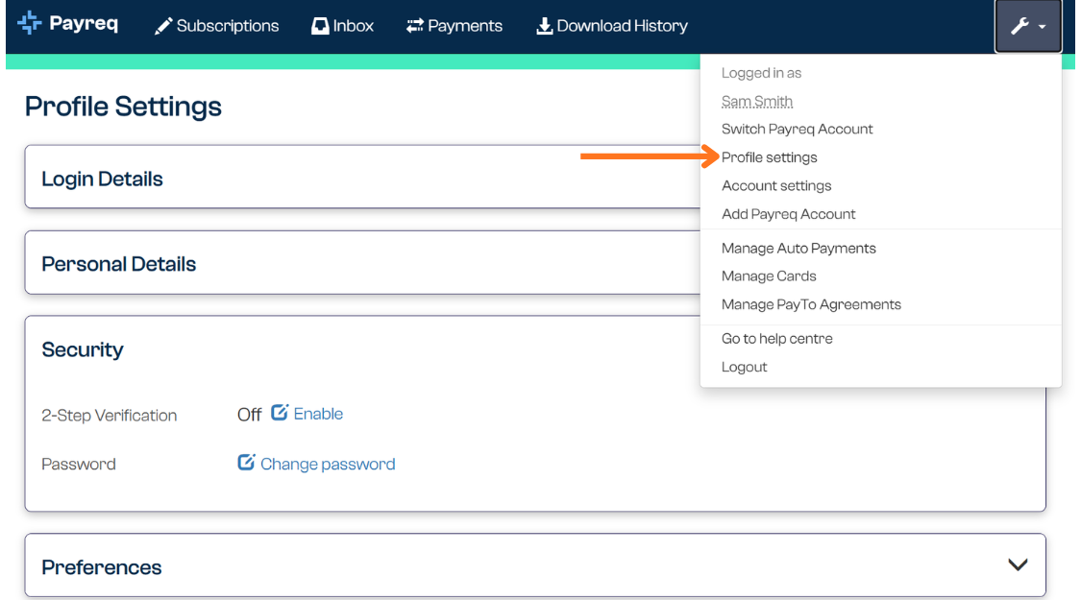Click the Sam Smith username
This screenshot has width=1081, height=600.
coord(757,101)
